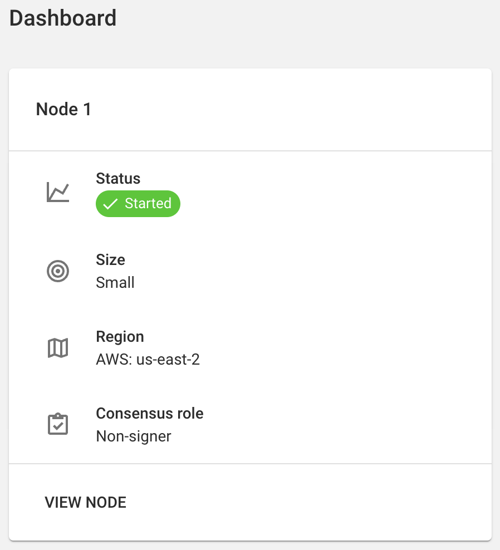Click the white checkmark inside the Started badge

[111, 203]
